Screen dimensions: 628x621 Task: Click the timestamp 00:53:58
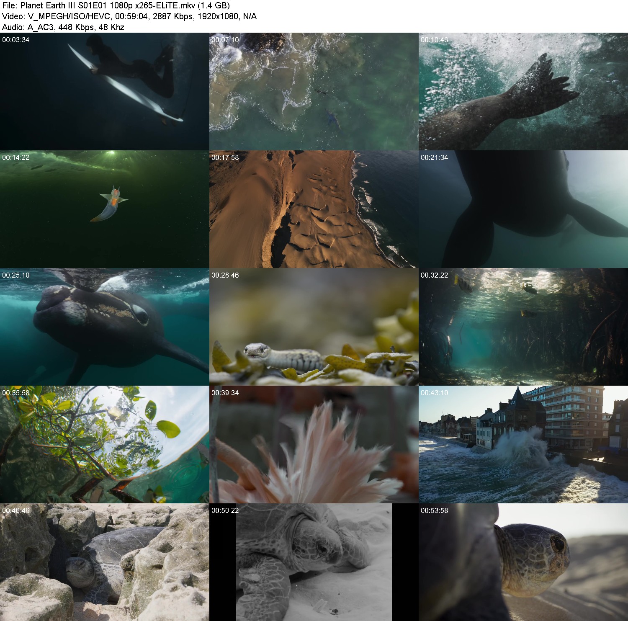(x=435, y=510)
